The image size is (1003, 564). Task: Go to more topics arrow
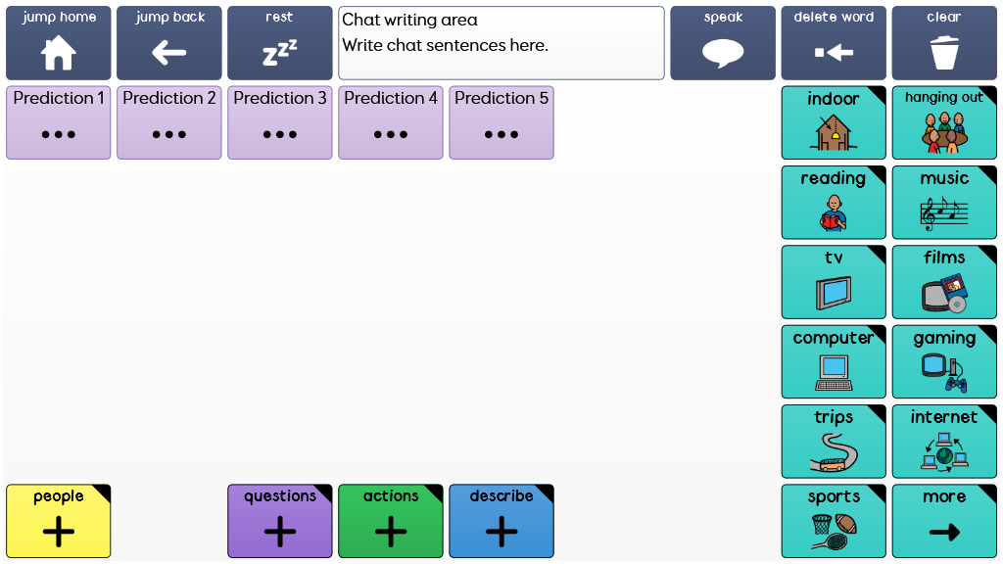(x=944, y=521)
